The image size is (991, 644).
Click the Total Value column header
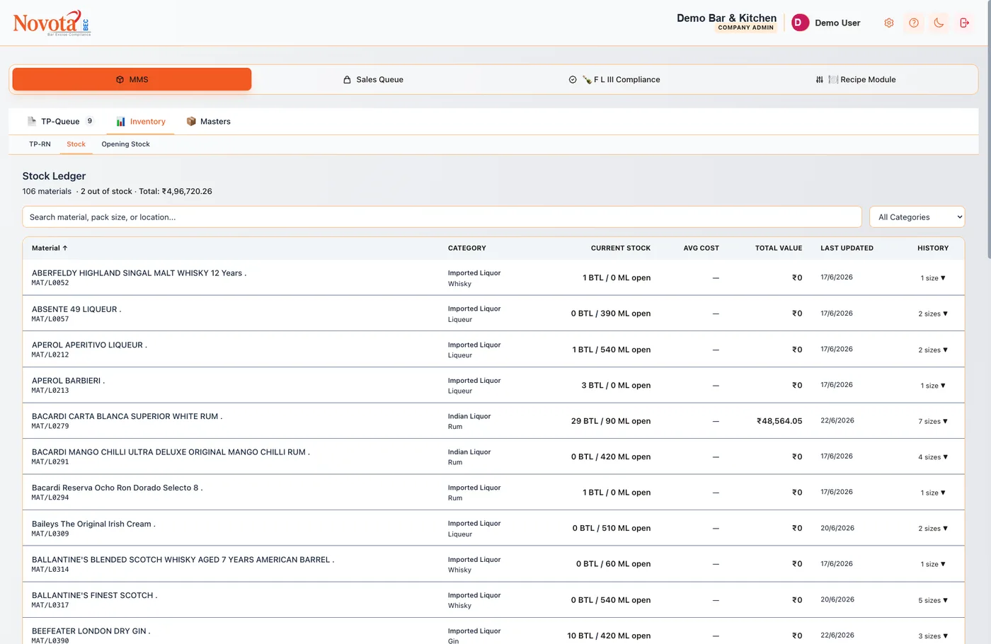(x=779, y=248)
